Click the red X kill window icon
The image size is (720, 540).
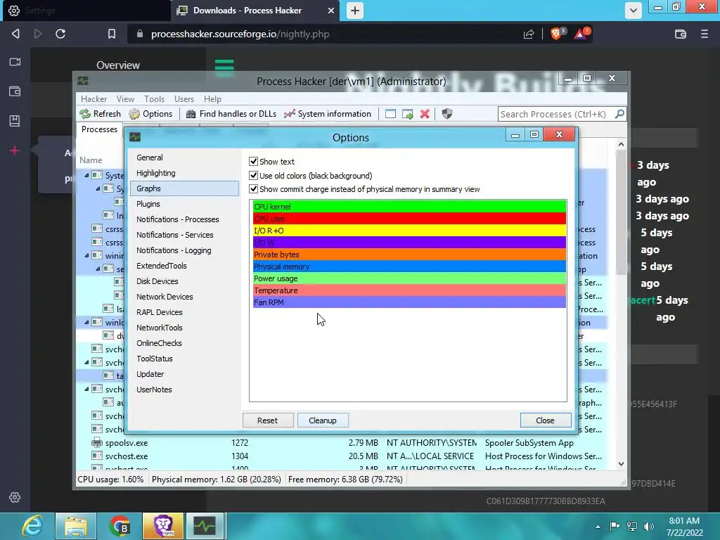pyautogui.click(x=425, y=114)
